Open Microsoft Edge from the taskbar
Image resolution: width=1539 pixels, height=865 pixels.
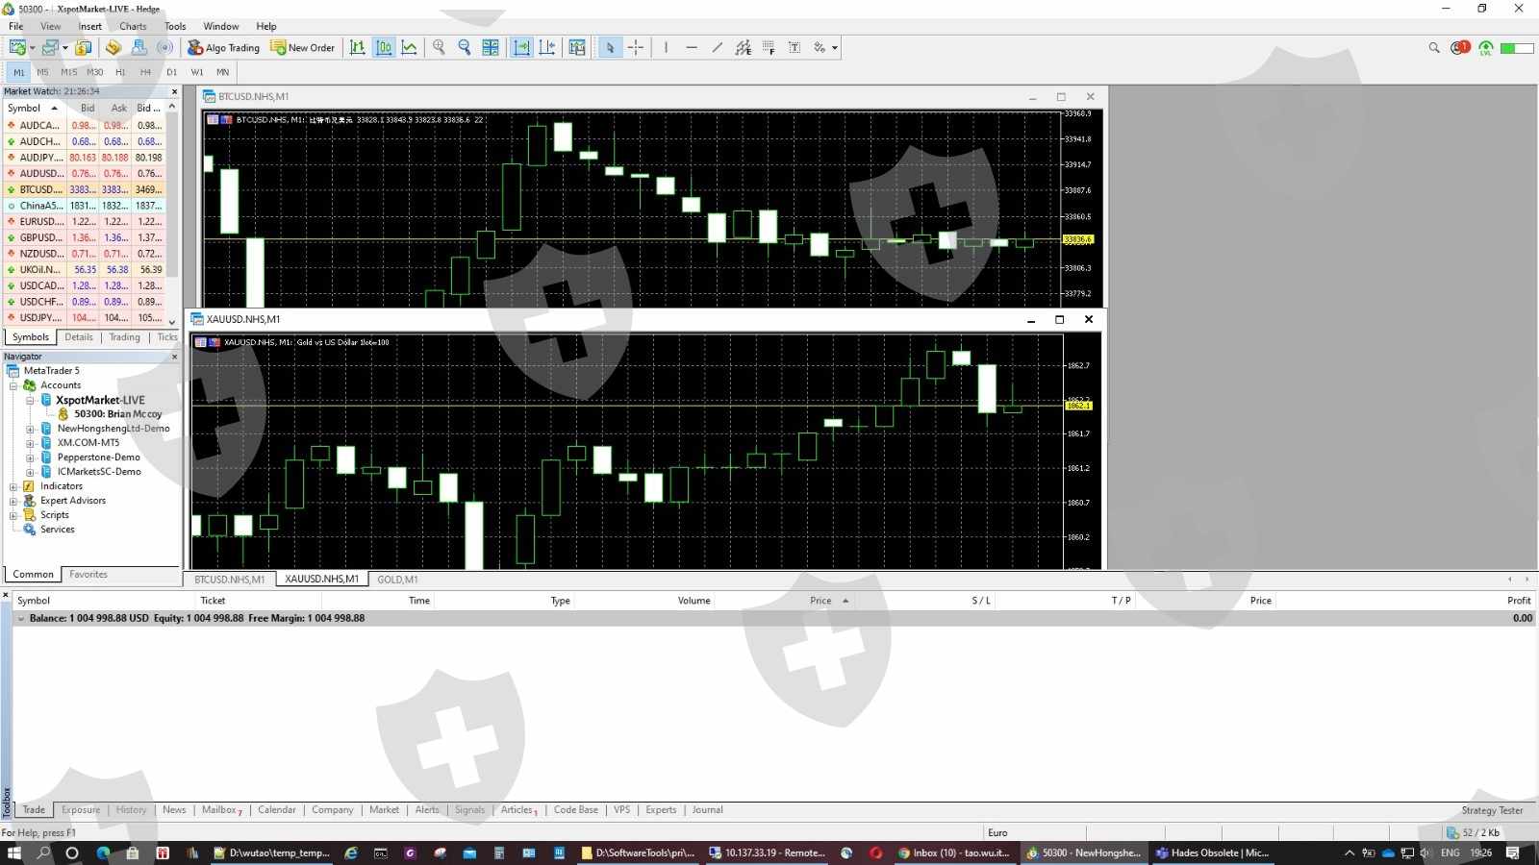click(x=103, y=853)
